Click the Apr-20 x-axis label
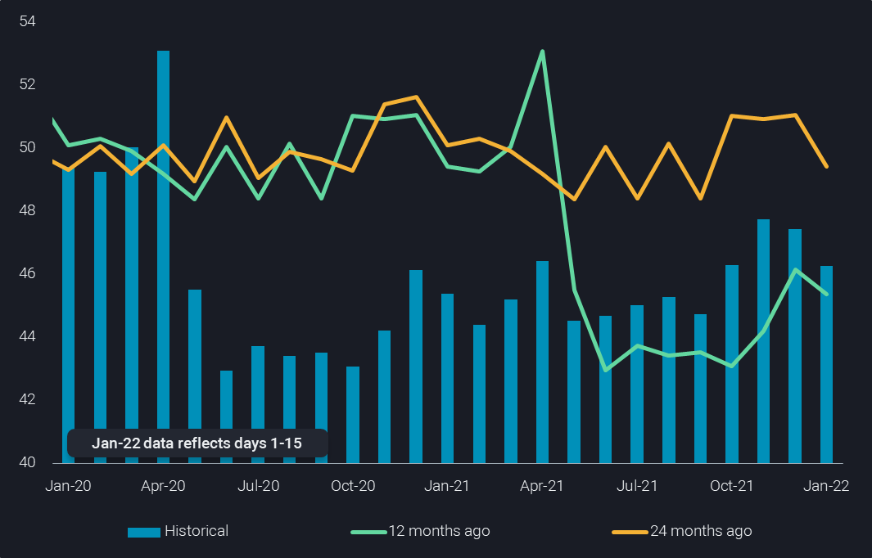The height and width of the screenshot is (558, 872). coord(163,486)
